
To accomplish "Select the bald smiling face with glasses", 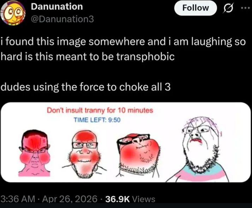I will 84,154.
